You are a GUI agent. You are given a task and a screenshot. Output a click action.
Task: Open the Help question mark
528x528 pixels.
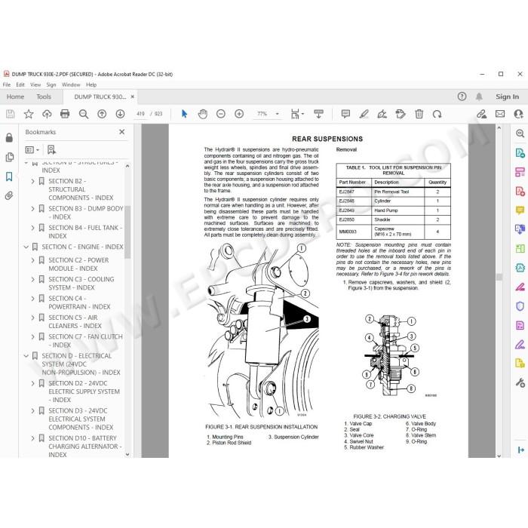click(462, 97)
